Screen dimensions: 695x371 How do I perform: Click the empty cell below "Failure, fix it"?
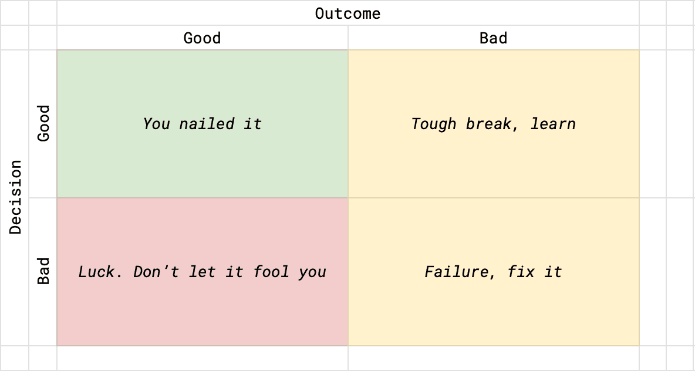493,358
